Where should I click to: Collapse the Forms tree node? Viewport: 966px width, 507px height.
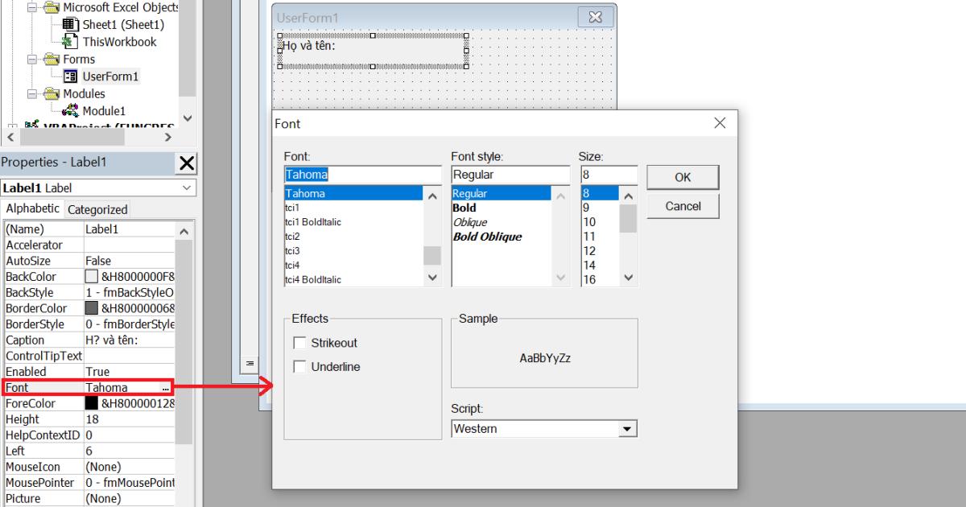[33, 59]
